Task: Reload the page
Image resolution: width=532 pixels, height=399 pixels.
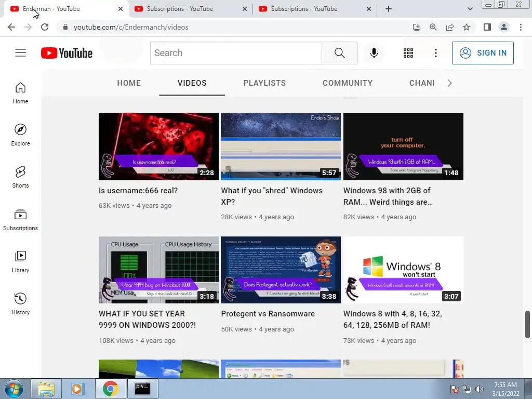Action: 45,27
